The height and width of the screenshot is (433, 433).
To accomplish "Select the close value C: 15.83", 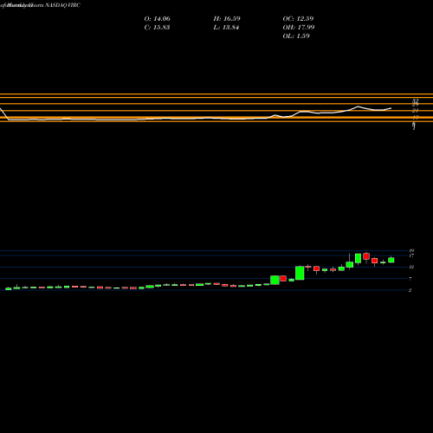I will pos(157,28).
